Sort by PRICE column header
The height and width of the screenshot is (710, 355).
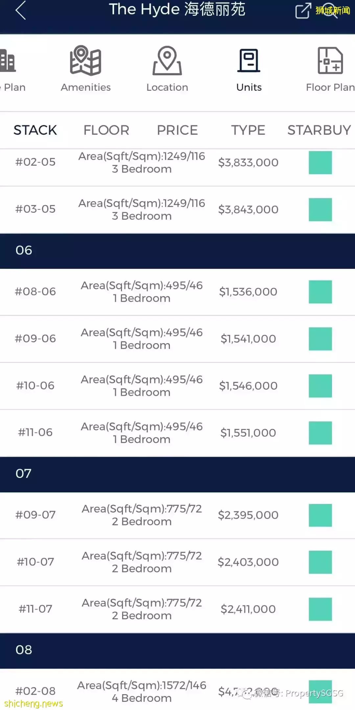(177, 130)
